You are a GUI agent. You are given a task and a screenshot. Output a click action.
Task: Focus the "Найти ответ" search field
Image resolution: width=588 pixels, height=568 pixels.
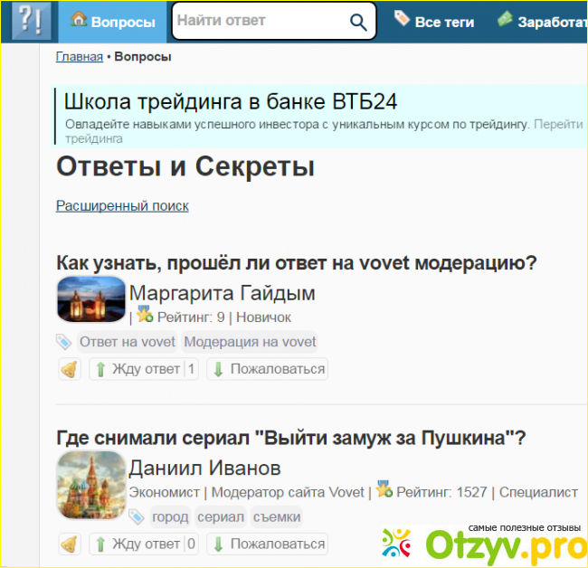[x=258, y=21]
